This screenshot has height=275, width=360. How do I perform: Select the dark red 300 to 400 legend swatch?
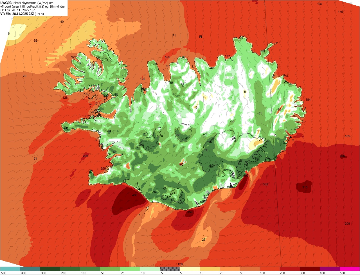(310, 269)
